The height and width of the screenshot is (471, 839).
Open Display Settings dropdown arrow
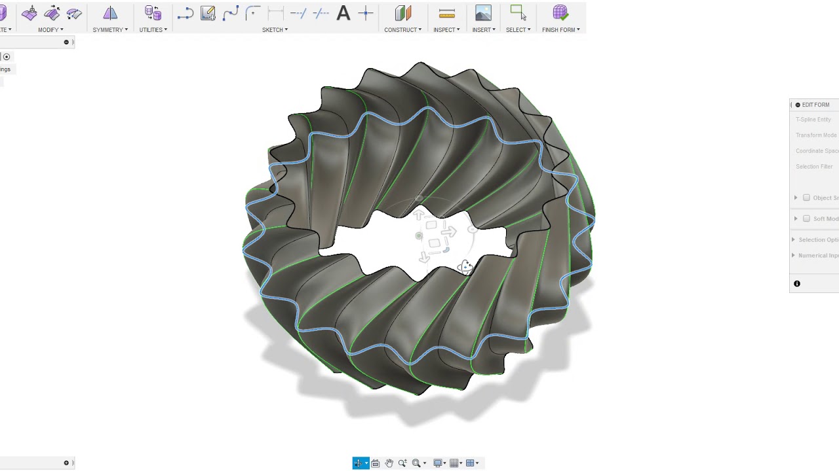pos(444,463)
